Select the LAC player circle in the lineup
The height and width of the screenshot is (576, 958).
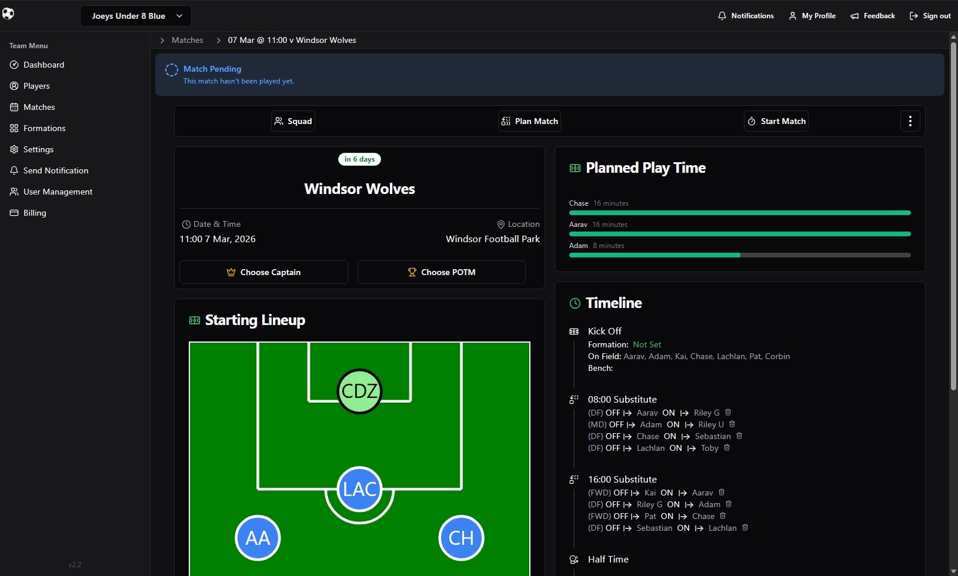359,488
